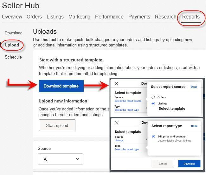206x175 pixels.
Task: Select the Performance tab
Action: 109,17
